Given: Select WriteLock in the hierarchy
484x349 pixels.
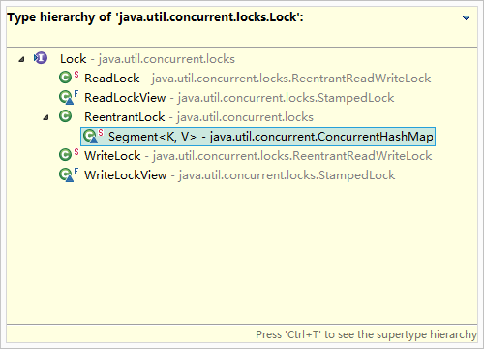Looking at the screenshot, I should 257,156.
